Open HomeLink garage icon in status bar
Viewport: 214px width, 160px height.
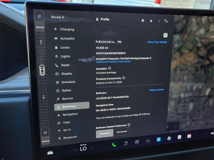pyautogui.click(x=143, y=21)
